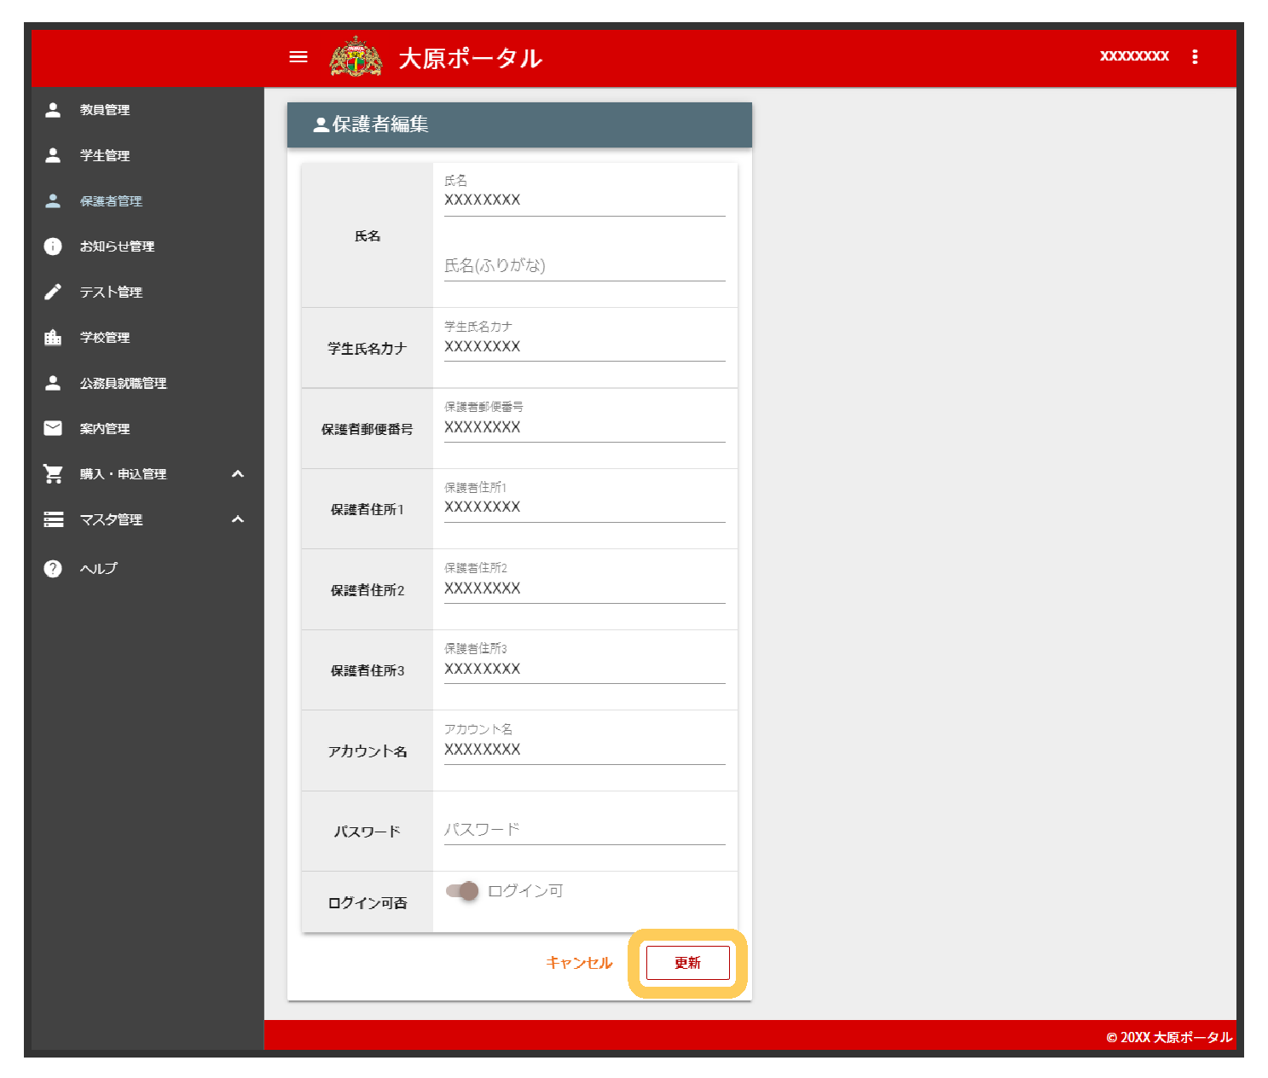Screen dimensions: 1268x1078
Task: Click the テスト管理 pencil icon
Action: 53,292
